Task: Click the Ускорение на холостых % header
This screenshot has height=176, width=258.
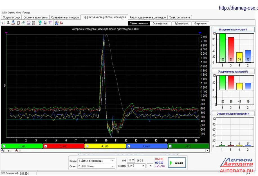Action: (x=233, y=29)
